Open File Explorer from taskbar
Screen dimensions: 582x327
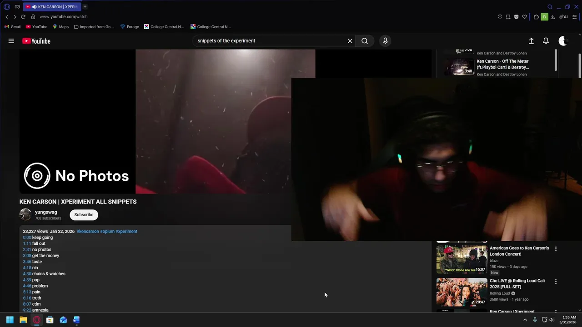click(23, 320)
